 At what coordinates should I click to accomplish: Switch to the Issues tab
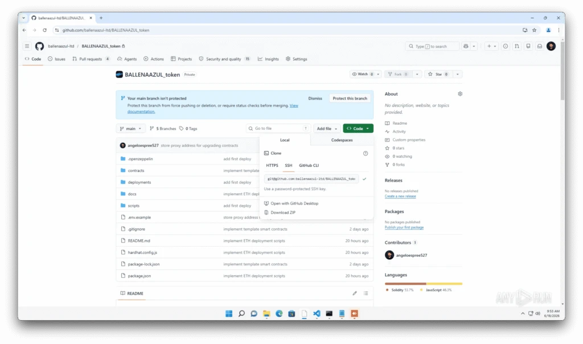[x=56, y=59]
